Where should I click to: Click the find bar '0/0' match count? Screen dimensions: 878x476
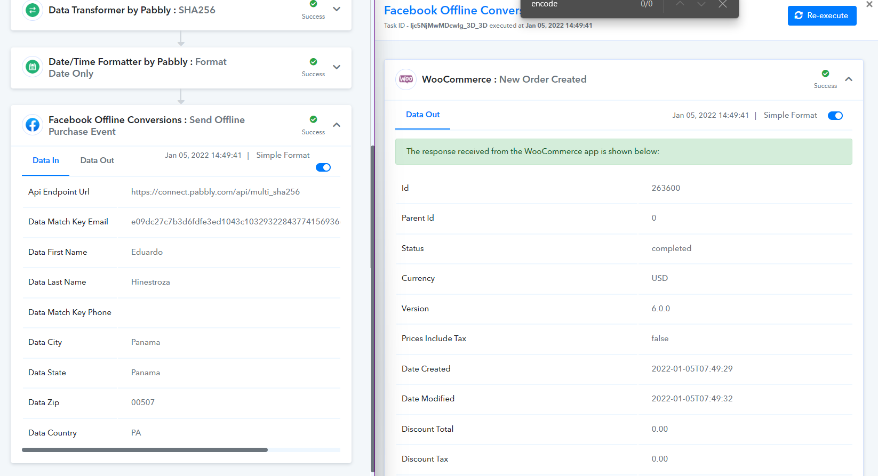(646, 4)
